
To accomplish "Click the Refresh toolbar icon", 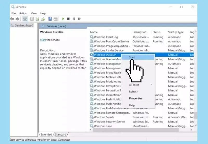I will [37, 19].
